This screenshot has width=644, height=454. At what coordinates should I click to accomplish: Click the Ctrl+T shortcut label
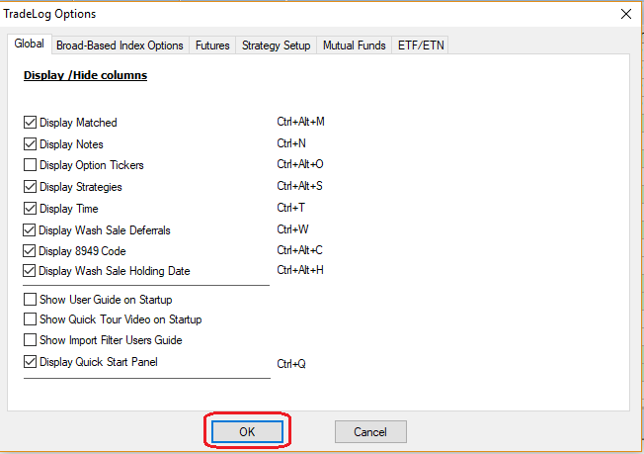tap(290, 208)
